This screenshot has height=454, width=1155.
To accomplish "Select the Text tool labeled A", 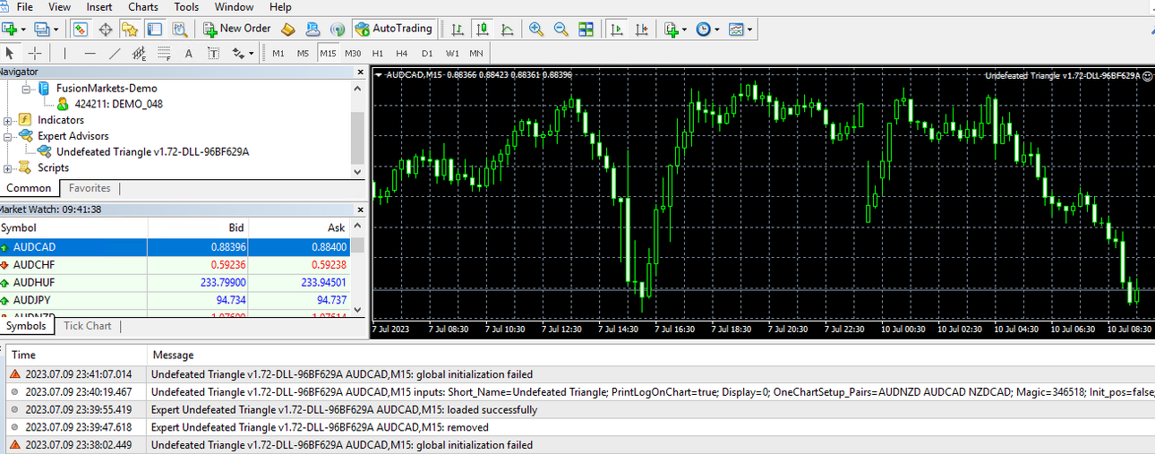I will [x=189, y=53].
